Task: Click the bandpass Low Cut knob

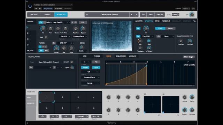Action: point(180,41)
